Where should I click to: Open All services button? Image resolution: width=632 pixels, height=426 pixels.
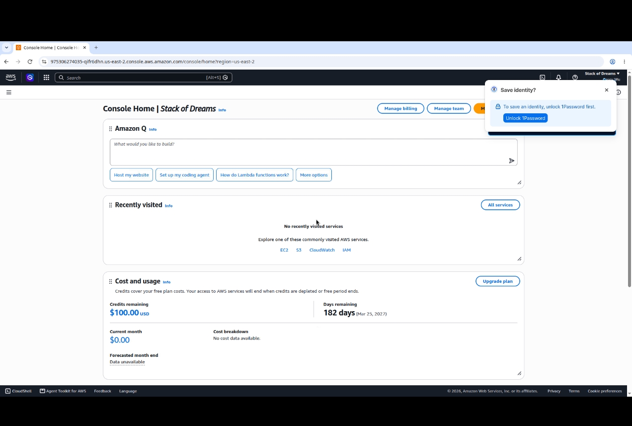500,205
